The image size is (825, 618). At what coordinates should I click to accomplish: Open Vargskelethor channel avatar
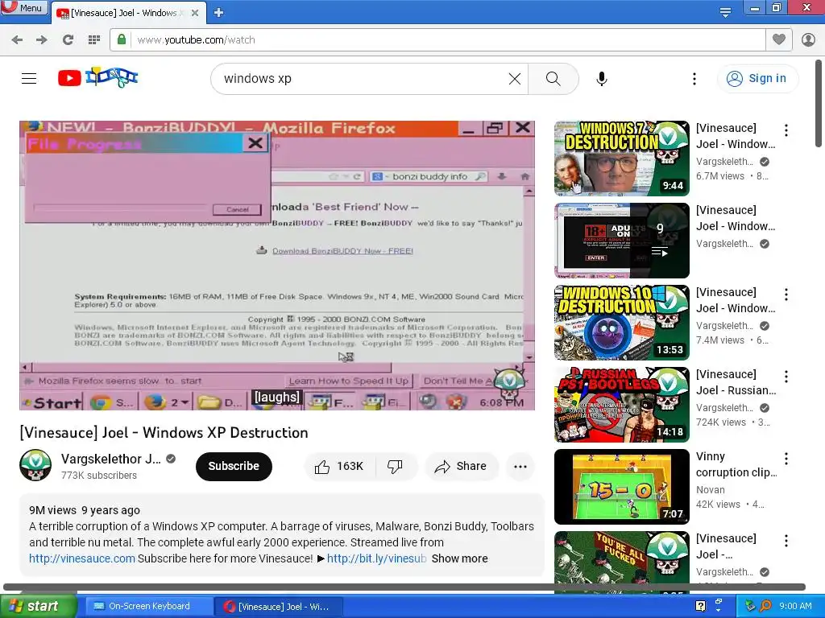point(35,465)
